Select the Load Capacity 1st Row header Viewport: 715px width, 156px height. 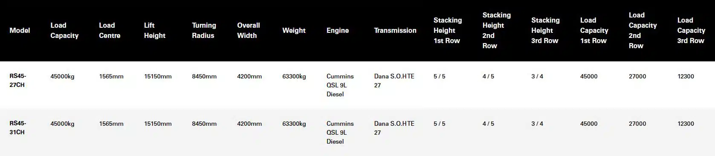coord(594,30)
